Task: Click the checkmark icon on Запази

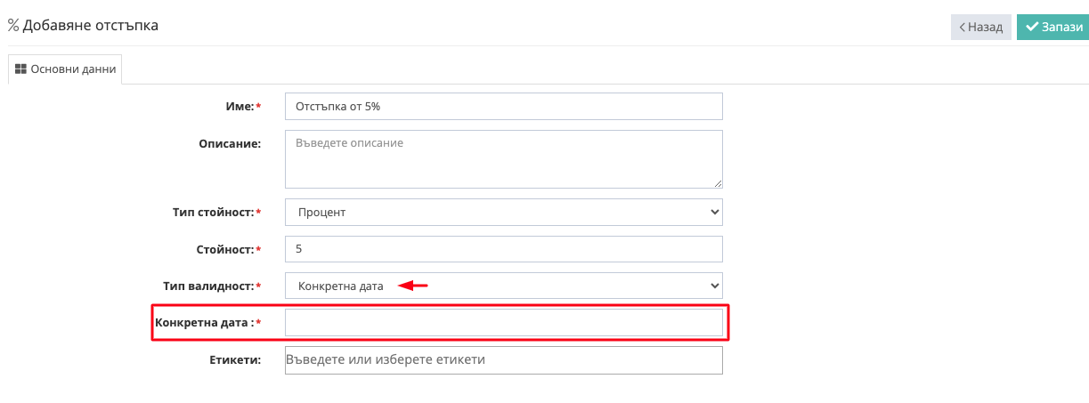Action: coord(1032,27)
